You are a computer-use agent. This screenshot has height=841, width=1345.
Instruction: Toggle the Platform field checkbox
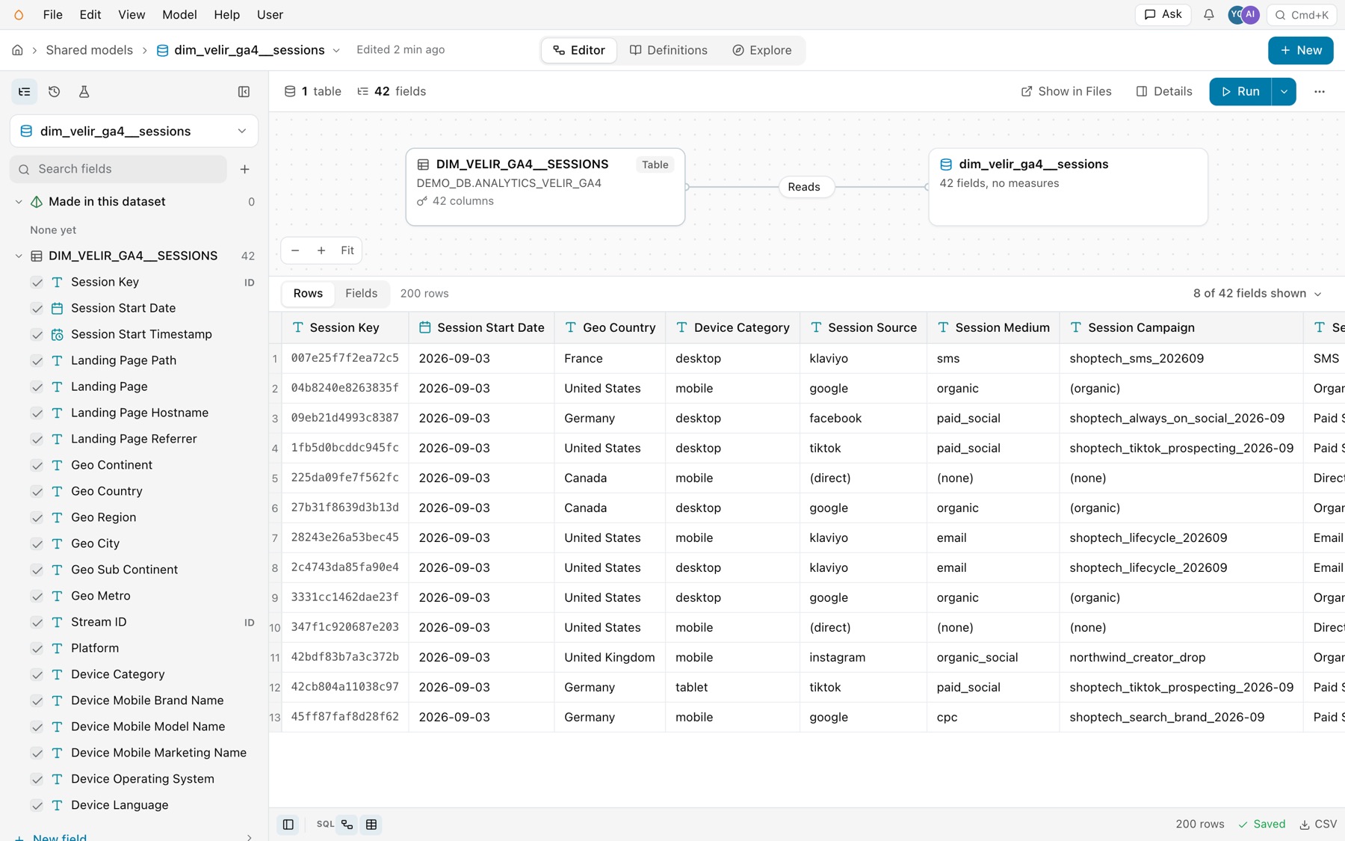[37, 648]
